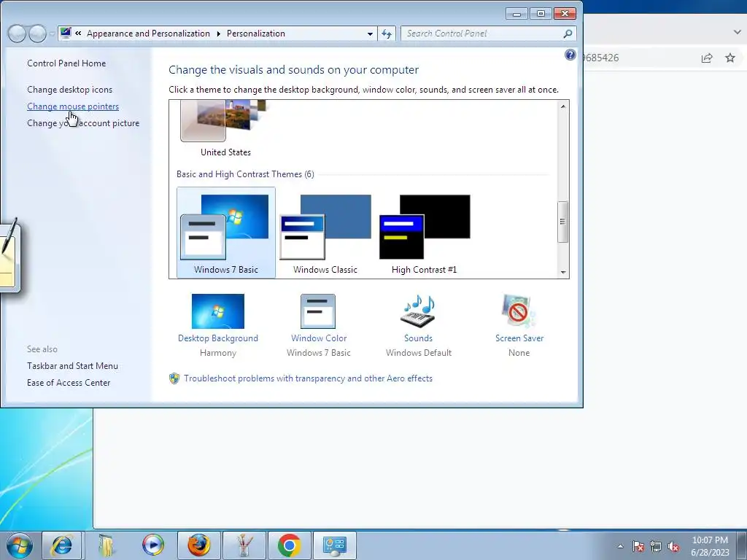This screenshot has width=747, height=560.
Task: Click the Basic and High Contrast Themes heading
Action: pyautogui.click(x=245, y=174)
